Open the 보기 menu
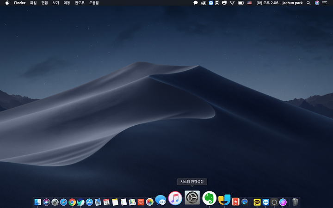Screen dimensions: 333x208 click(55, 3)
